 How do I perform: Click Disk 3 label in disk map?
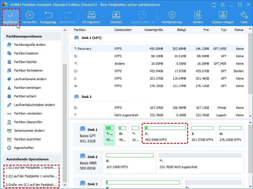coord(89,184)
